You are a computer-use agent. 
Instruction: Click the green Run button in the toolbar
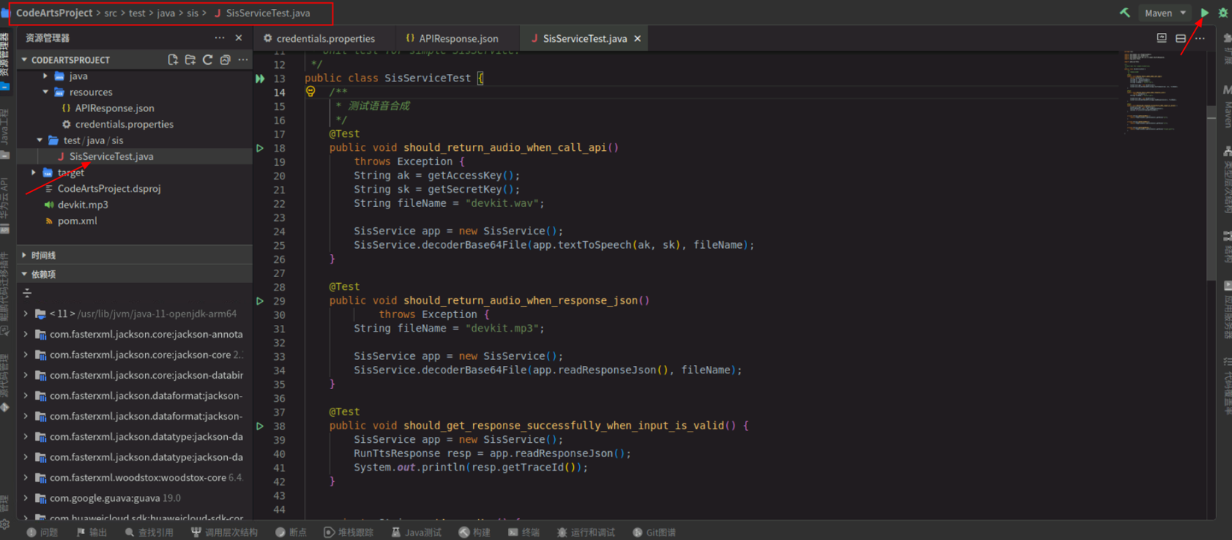[1204, 13]
